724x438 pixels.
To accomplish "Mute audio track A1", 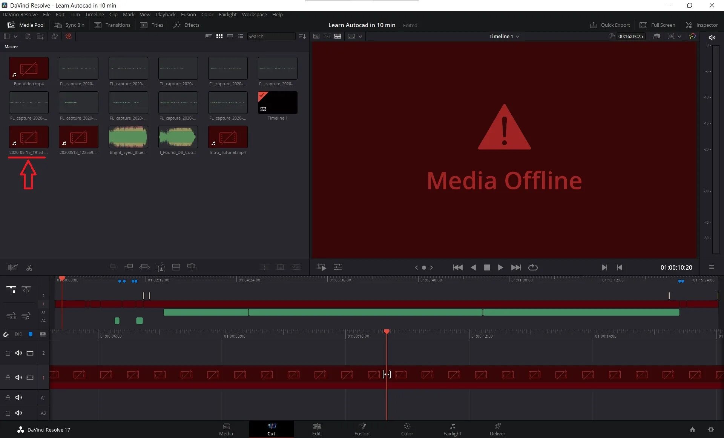I will coord(18,398).
